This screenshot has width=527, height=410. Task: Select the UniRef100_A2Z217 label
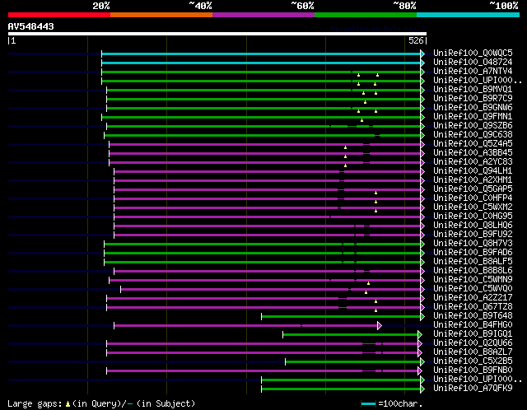point(473,298)
